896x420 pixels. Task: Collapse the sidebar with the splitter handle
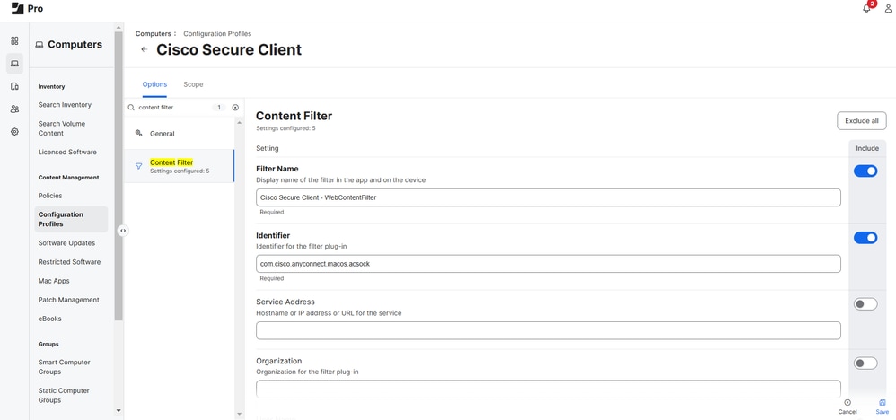coord(123,231)
